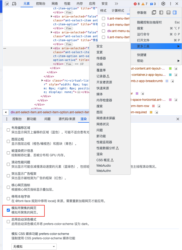The height and width of the screenshot is (250, 182).
Task: Click the green color swatch for ant-layout-content
Action: 170,68
